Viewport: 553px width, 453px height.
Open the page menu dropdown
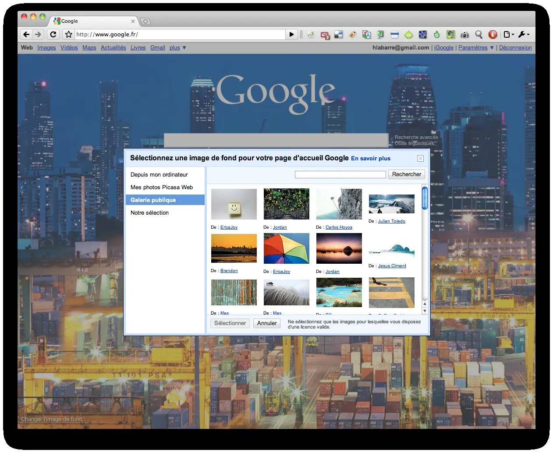click(x=508, y=34)
